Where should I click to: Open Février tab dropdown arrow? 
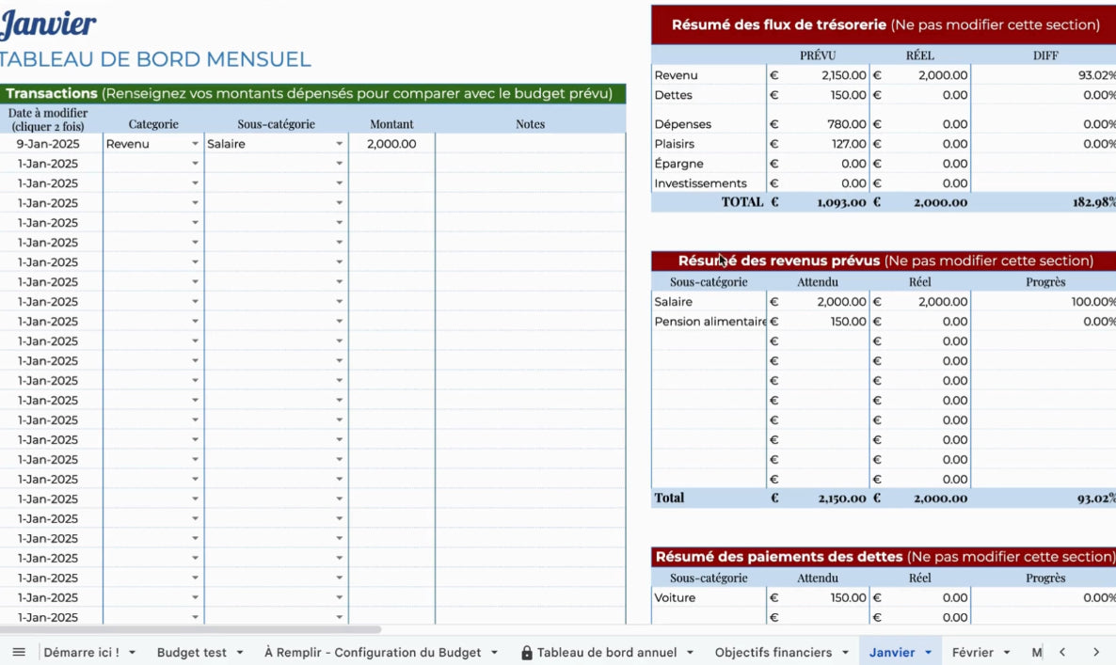1006,653
